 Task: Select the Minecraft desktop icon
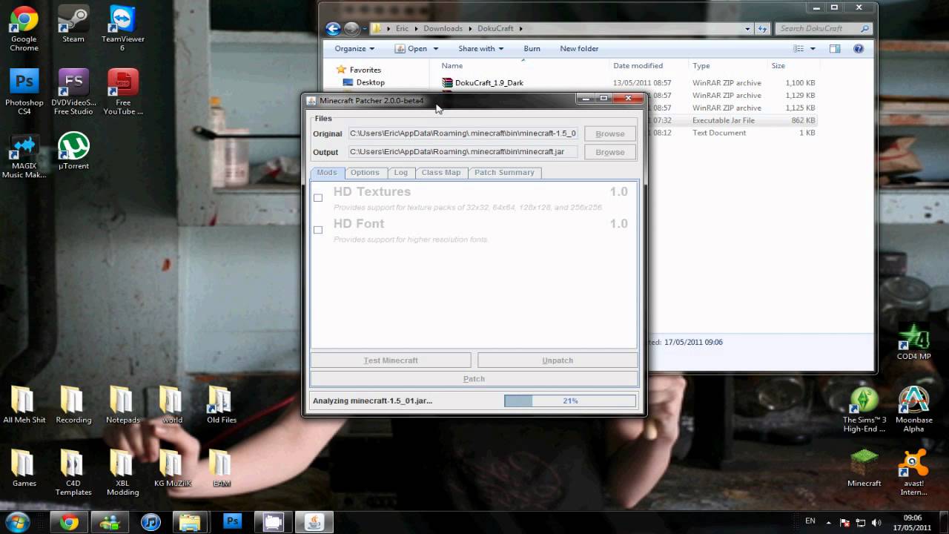(864, 468)
